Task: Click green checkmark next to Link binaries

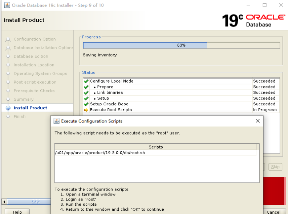Action: point(86,93)
